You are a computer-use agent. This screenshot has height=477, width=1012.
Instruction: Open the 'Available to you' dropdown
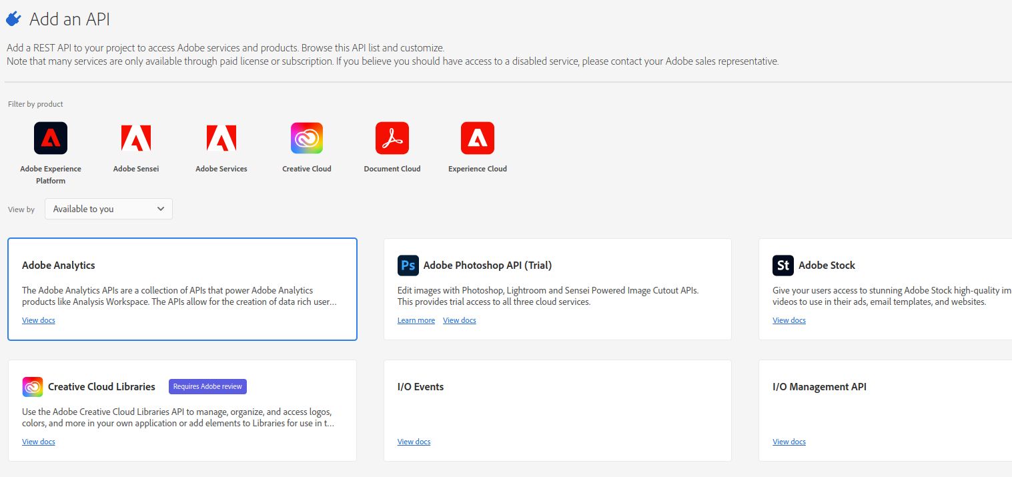(108, 209)
